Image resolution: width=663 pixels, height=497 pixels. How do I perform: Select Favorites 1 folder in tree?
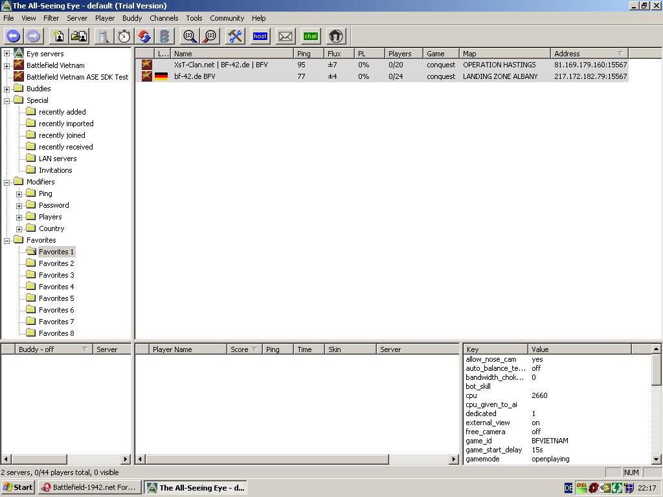pos(56,252)
